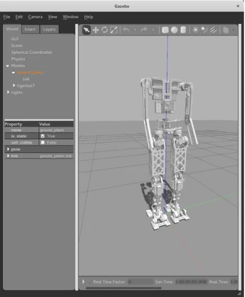The width and height of the screenshot is (245, 297).
Task: Click the ground_plane::link value cell
Action: coord(56,156)
